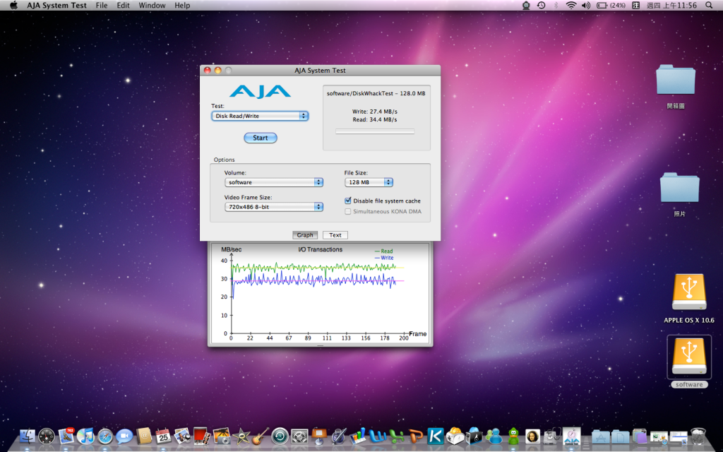
Task: Open Dashboard from the Dock
Action: click(x=47, y=435)
